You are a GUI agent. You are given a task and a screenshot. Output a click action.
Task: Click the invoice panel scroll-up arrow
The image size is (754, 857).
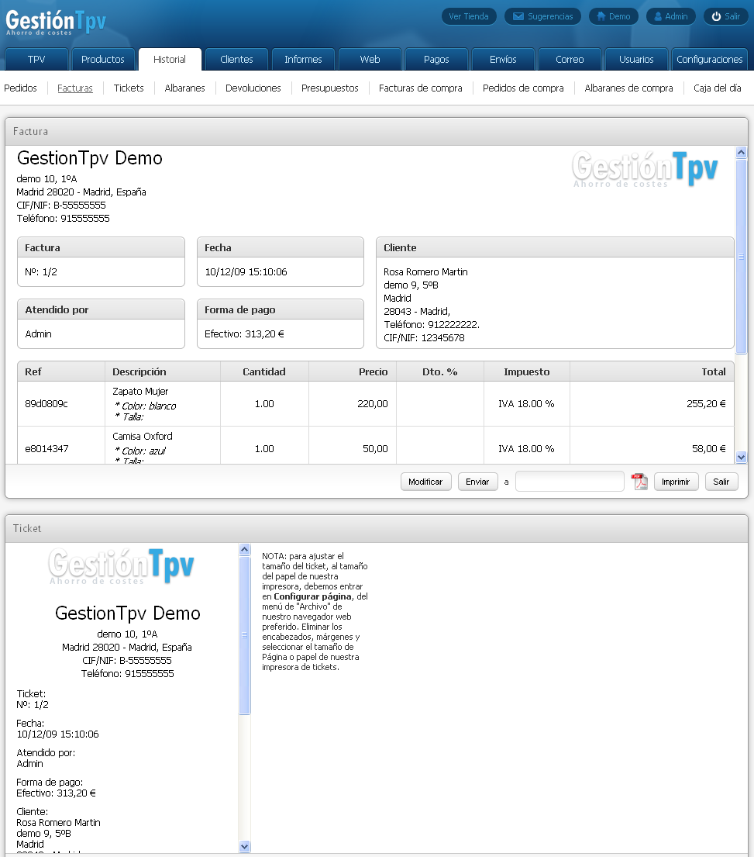[x=741, y=153]
